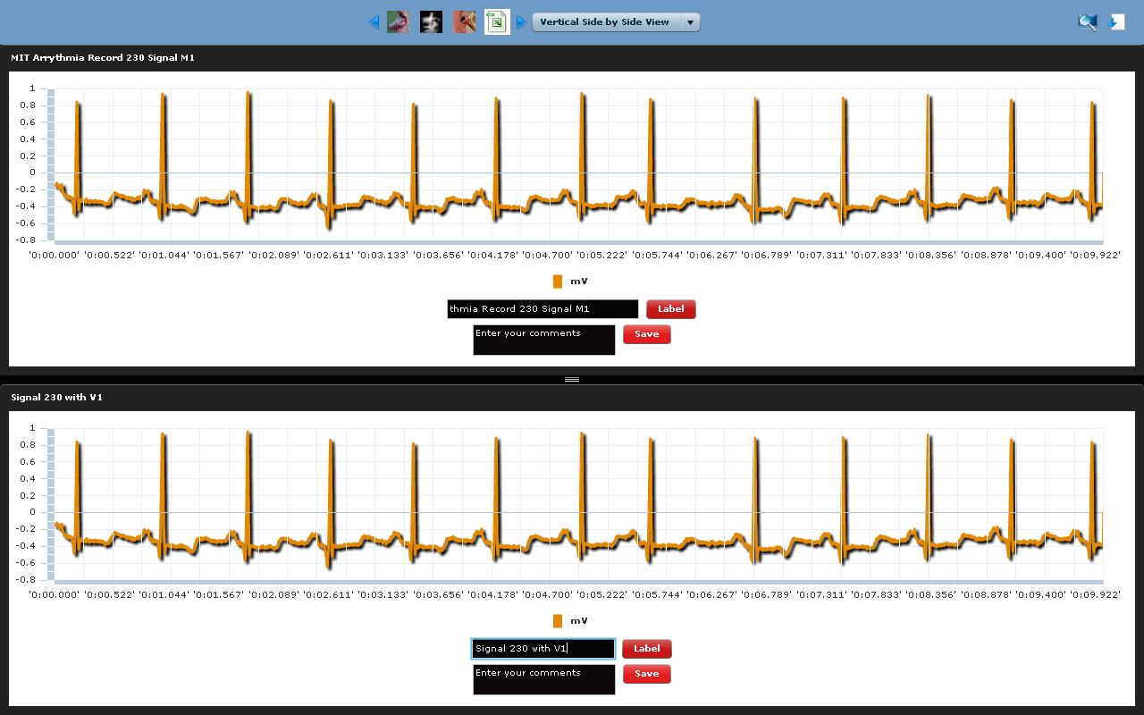1144x715 pixels.
Task: Click the Save button in the bottom panel
Action: tap(646, 674)
